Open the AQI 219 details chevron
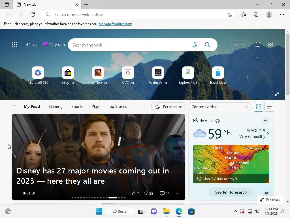The image size is (290, 218). pos(268,134)
